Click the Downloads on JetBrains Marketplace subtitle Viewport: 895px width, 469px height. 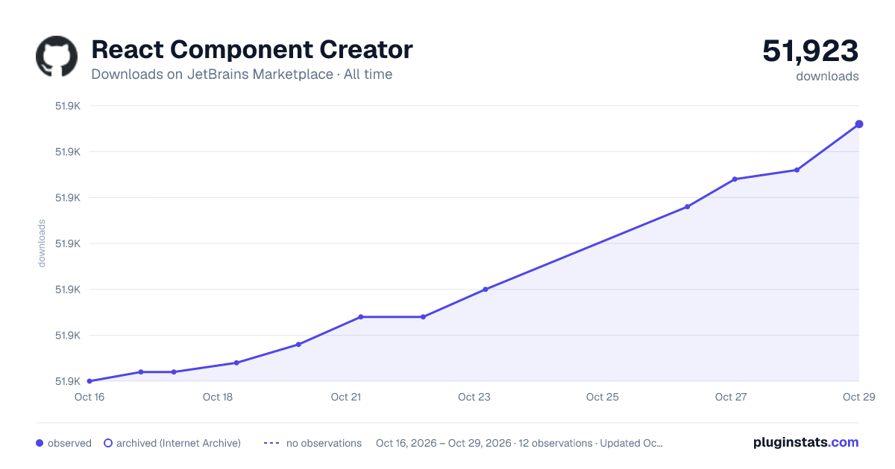click(242, 74)
